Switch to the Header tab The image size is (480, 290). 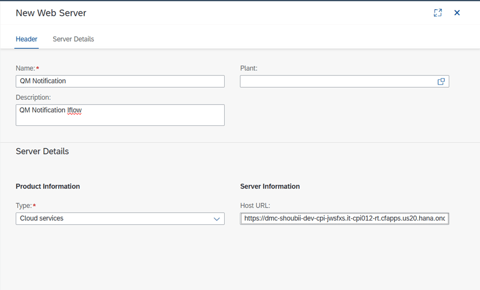27,39
